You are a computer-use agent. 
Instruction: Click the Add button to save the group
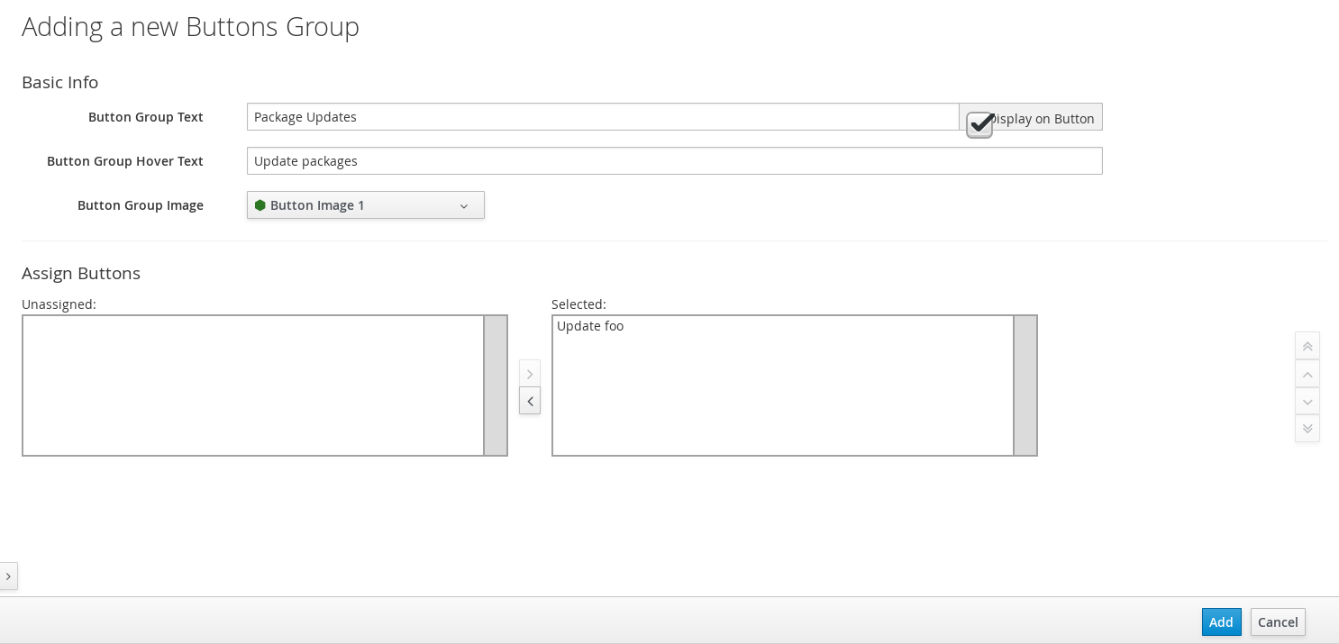click(1221, 621)
